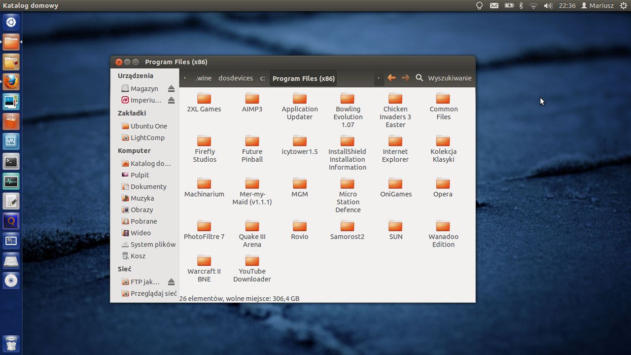Screen dimensions: 631x355
Task: Open the Warcraft II BNE folder
Action: pyautogui.click(x=204, y=268)
